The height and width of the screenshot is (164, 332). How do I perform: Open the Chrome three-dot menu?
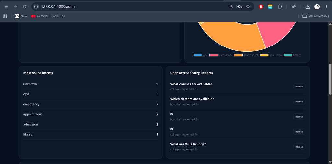[x=326, y=7]
